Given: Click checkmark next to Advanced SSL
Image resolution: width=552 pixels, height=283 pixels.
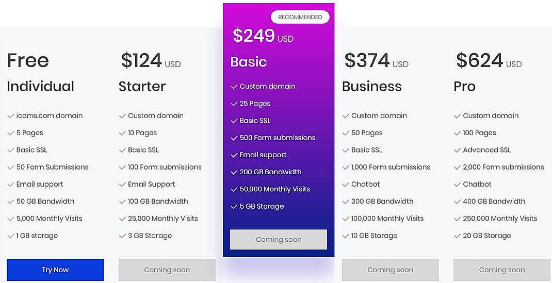Looking at the screenshot, I should (x=458, y=150).
